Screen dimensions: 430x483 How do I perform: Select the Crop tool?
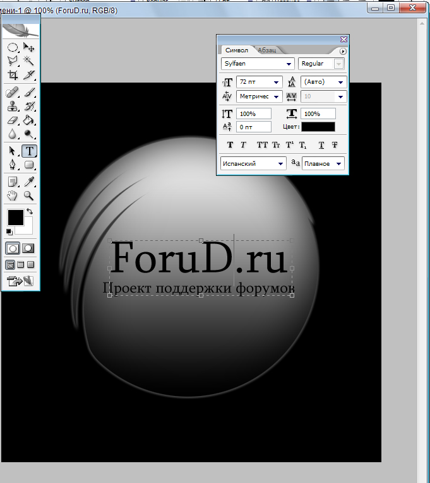(13, 75)
